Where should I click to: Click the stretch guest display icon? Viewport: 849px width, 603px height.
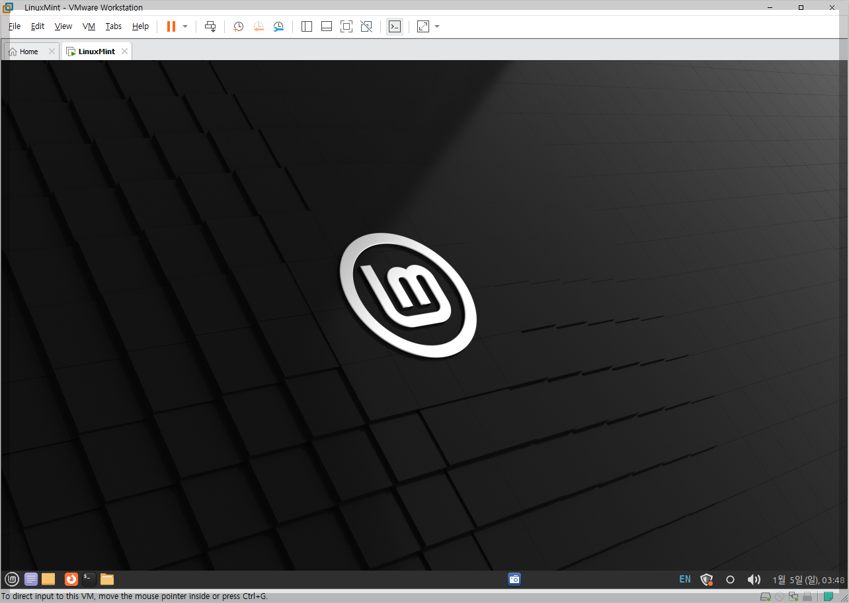(423, 26)
